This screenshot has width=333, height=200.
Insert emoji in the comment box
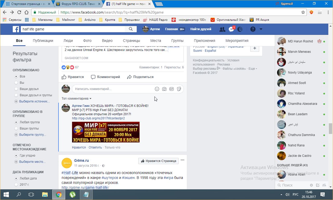coord(157,89)
